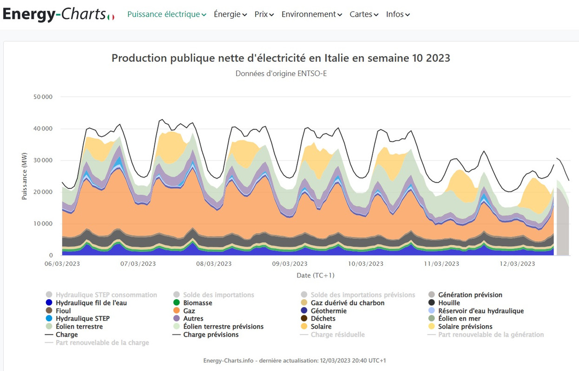Click the Italian flag icon beside the logo
This screenshot has height=371, width=579.
[x=111, y=17]
